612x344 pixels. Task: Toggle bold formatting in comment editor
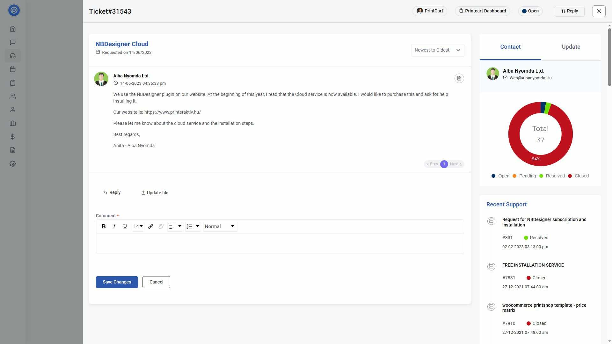pyautogui.click(x=103, y=226)
